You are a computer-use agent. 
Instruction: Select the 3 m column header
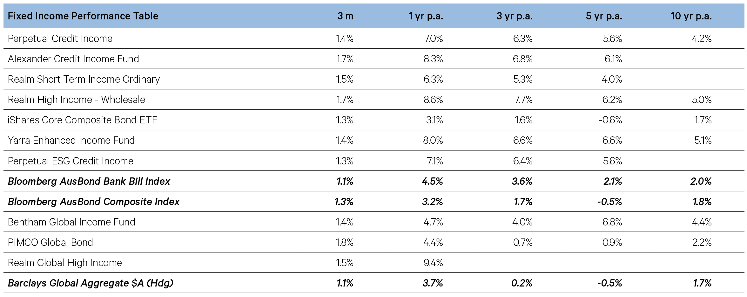(345, 16)
